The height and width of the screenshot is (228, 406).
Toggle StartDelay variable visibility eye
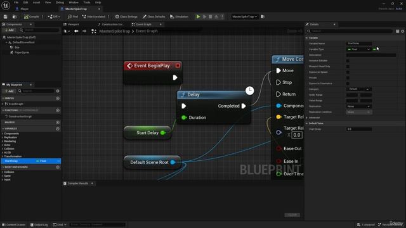[x=58, y=161]
